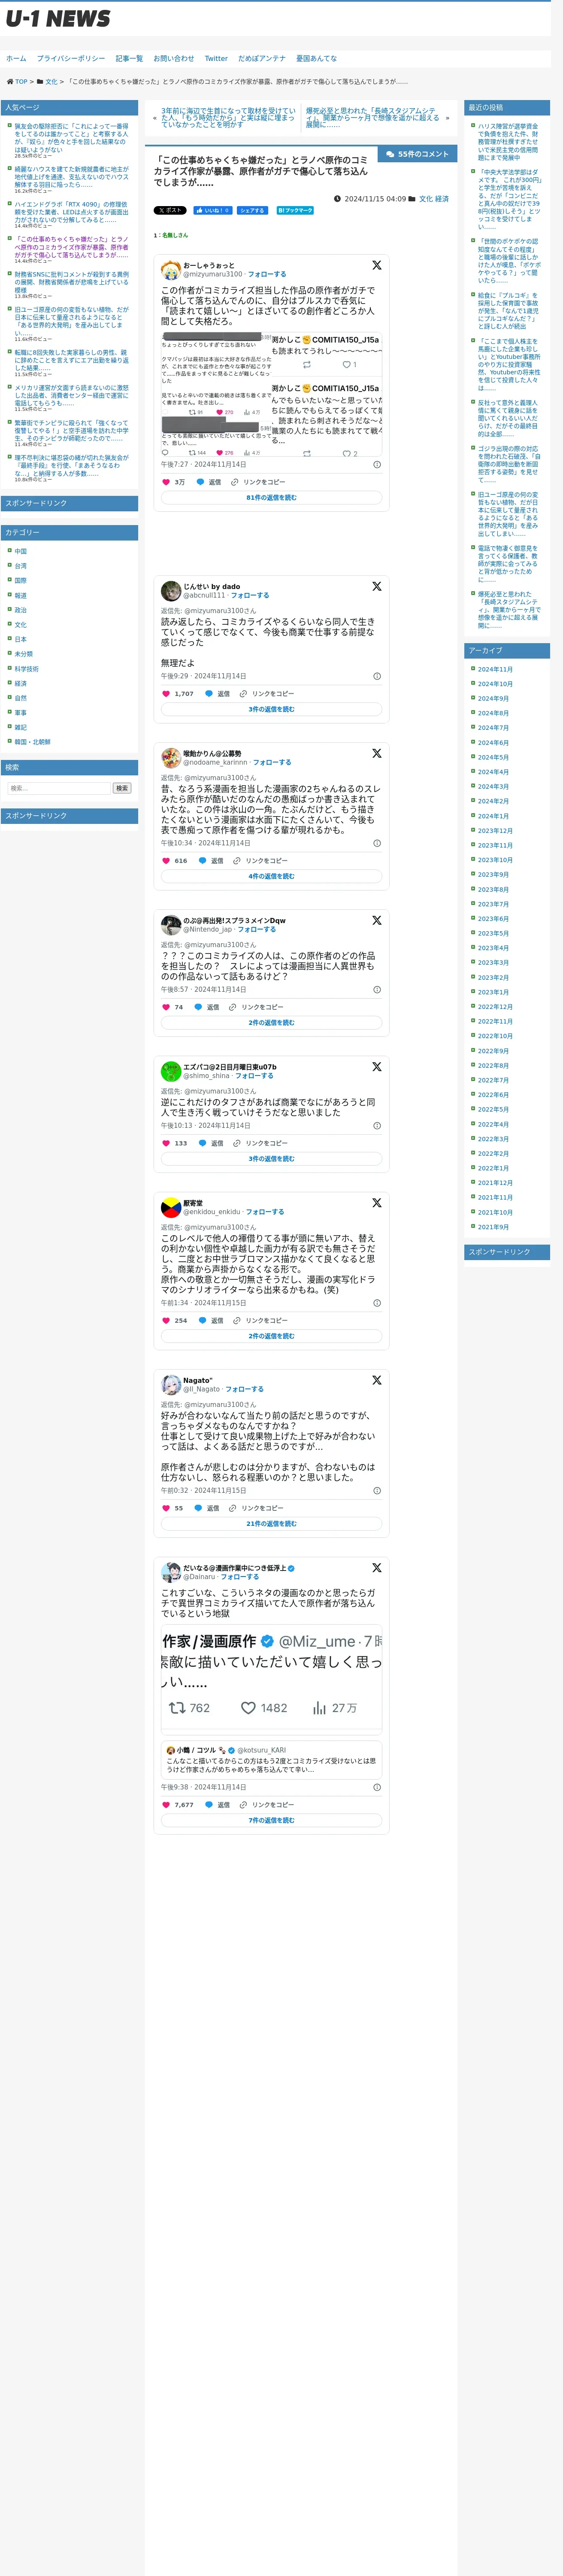
Task: Click the info icon on じんせい by dado's tweet
Action: tap(377, 676)
